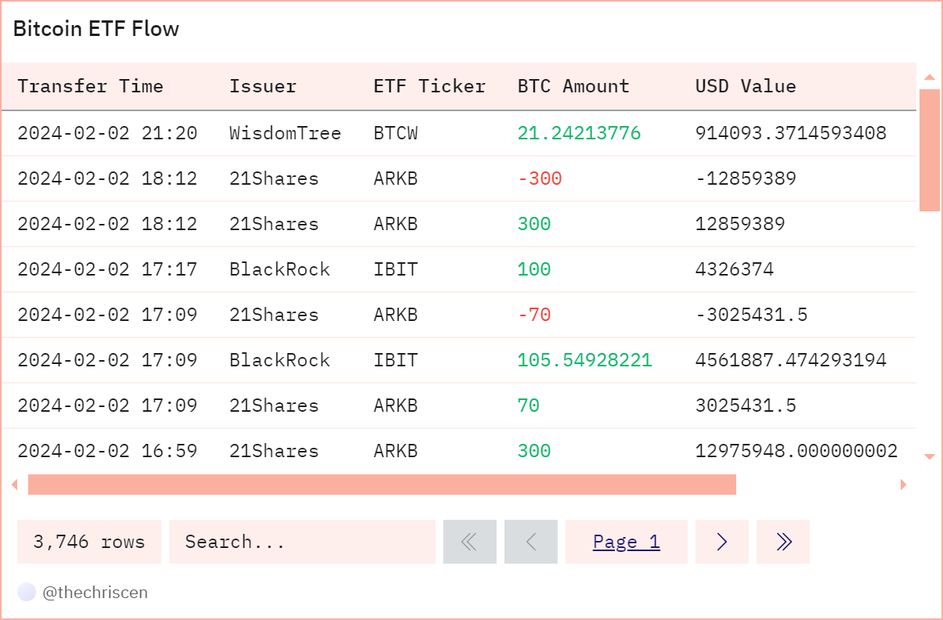Click the Bitcoin ETF Flow title
The width and height of the screenshot is (943, 620).
click(x=96, y=30)
